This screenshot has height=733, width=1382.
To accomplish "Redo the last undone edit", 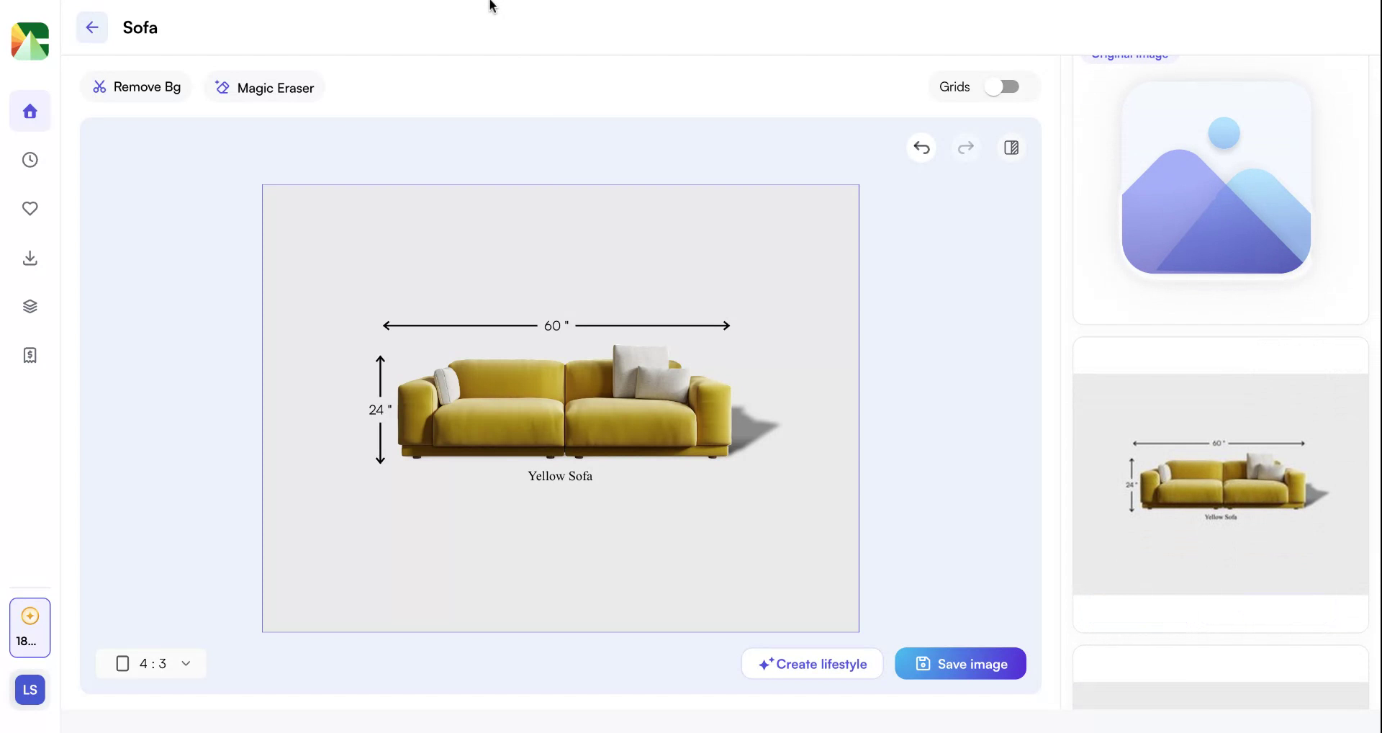I will click(x=966, y=148).
